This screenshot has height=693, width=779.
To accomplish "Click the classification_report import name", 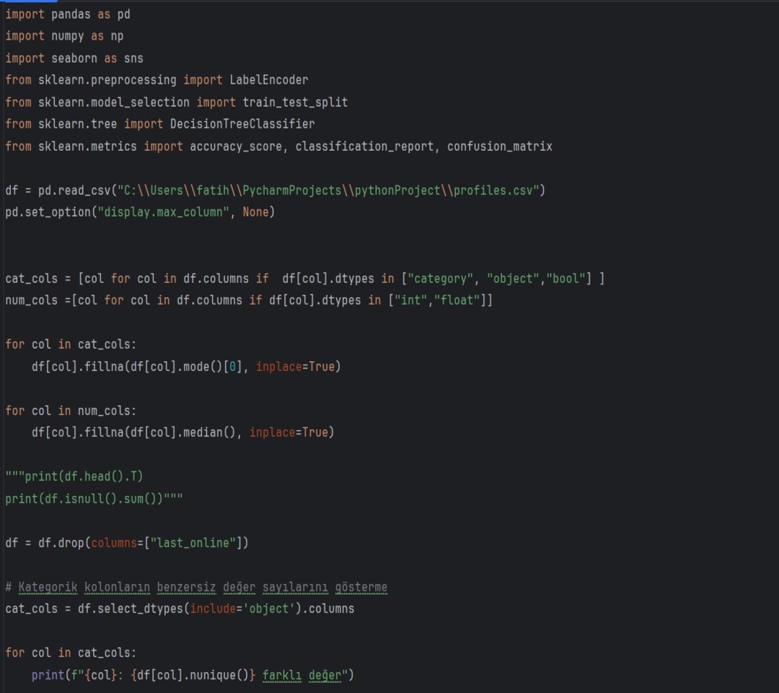I will (364, 147).
